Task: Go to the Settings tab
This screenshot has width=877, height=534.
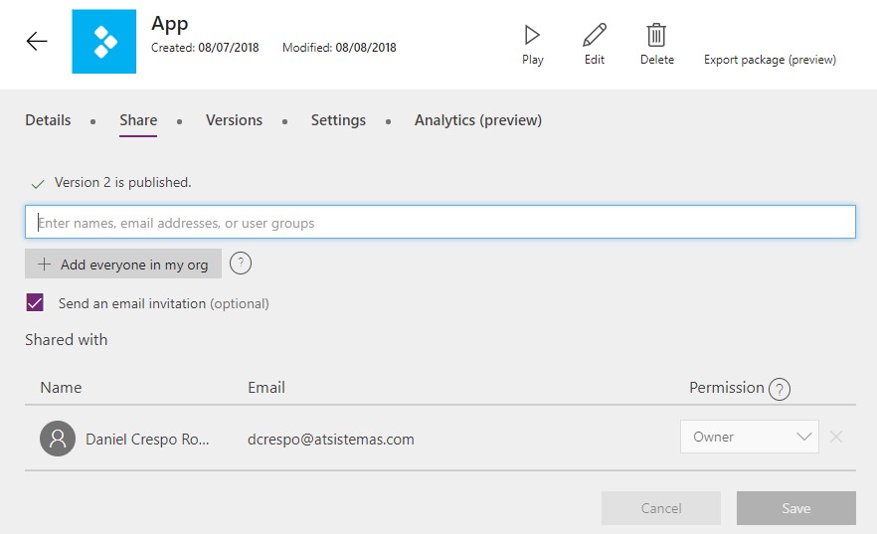Action: [x=338, y=120]
